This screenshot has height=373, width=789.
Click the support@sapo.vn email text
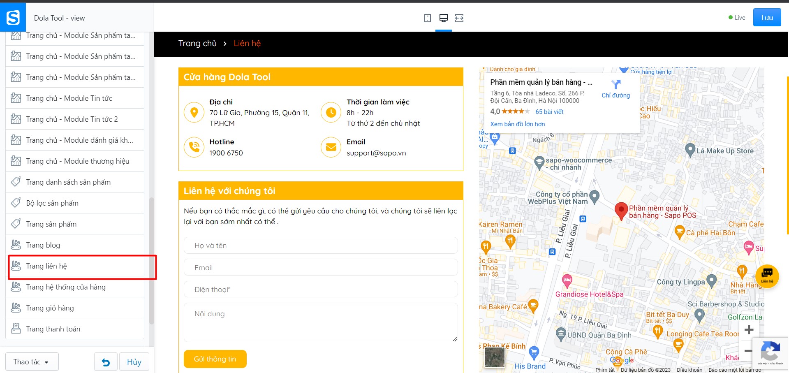pos(376,153)
